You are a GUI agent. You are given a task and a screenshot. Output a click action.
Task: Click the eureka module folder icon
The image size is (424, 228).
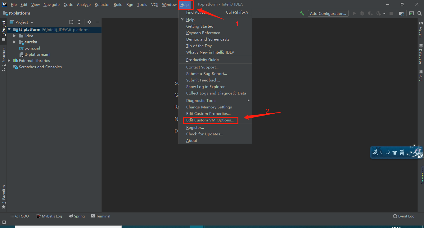21,42
